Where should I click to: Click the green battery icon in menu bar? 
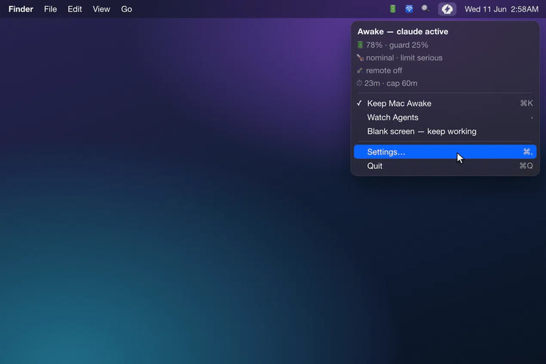[x=393, y=9]
